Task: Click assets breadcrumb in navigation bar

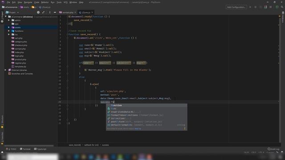Action: click(24, 7)
